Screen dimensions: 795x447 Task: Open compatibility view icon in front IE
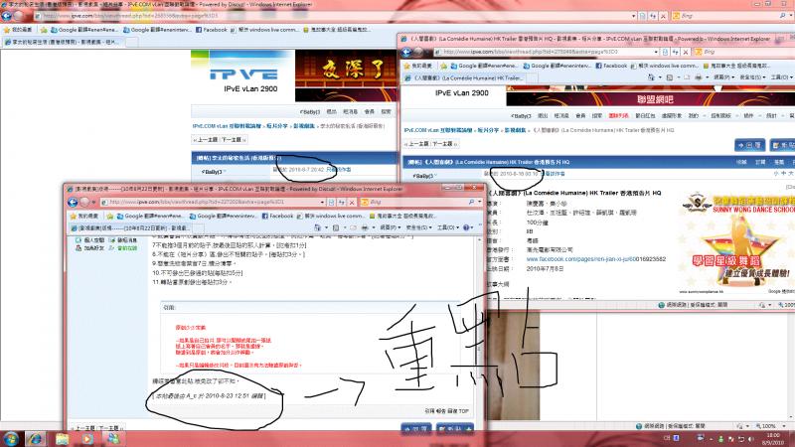tap(331, 203)
